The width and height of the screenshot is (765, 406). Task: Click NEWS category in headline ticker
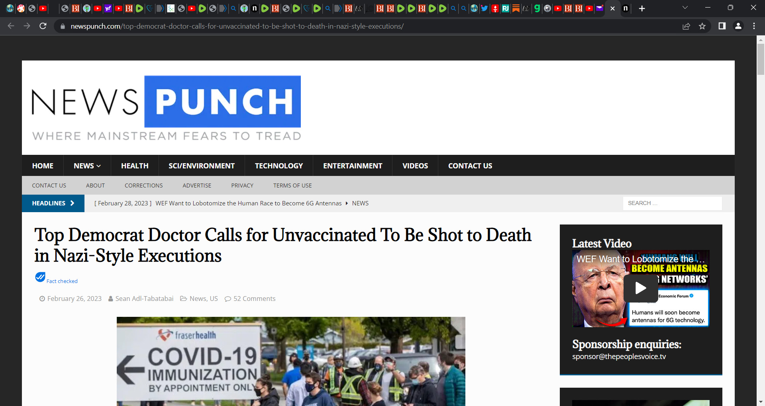tap(360, 203)
